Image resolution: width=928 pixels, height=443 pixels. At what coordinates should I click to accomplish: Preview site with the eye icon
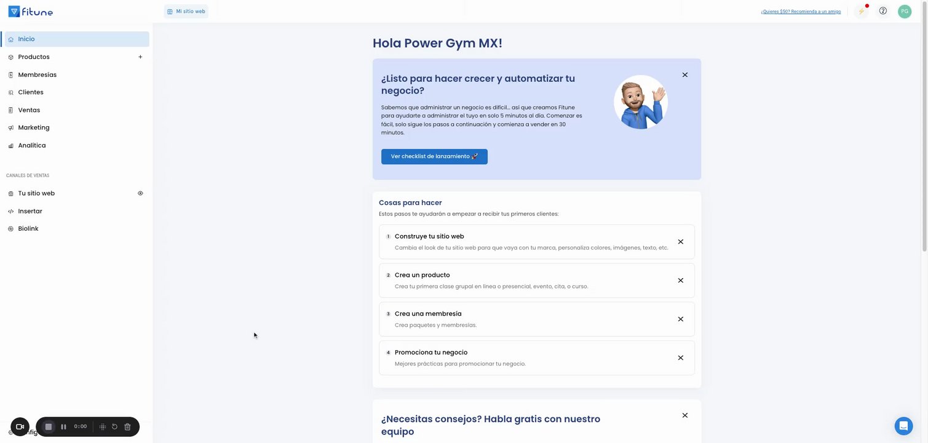coord(140,193)
